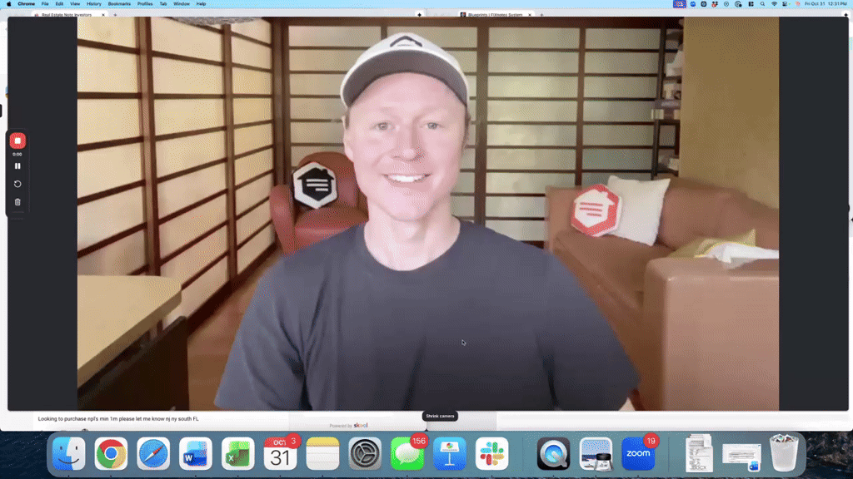The width and height of the screenshot is (853, 479).
Task: Open the Wi-Fi status menu
Action: [x=774, y=4]
